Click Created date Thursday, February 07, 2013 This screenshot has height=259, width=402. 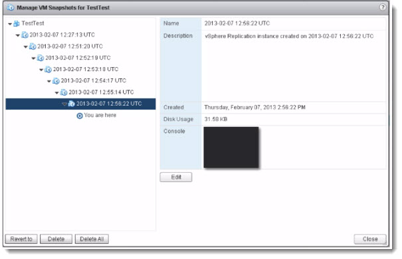[x=254, y=108]
